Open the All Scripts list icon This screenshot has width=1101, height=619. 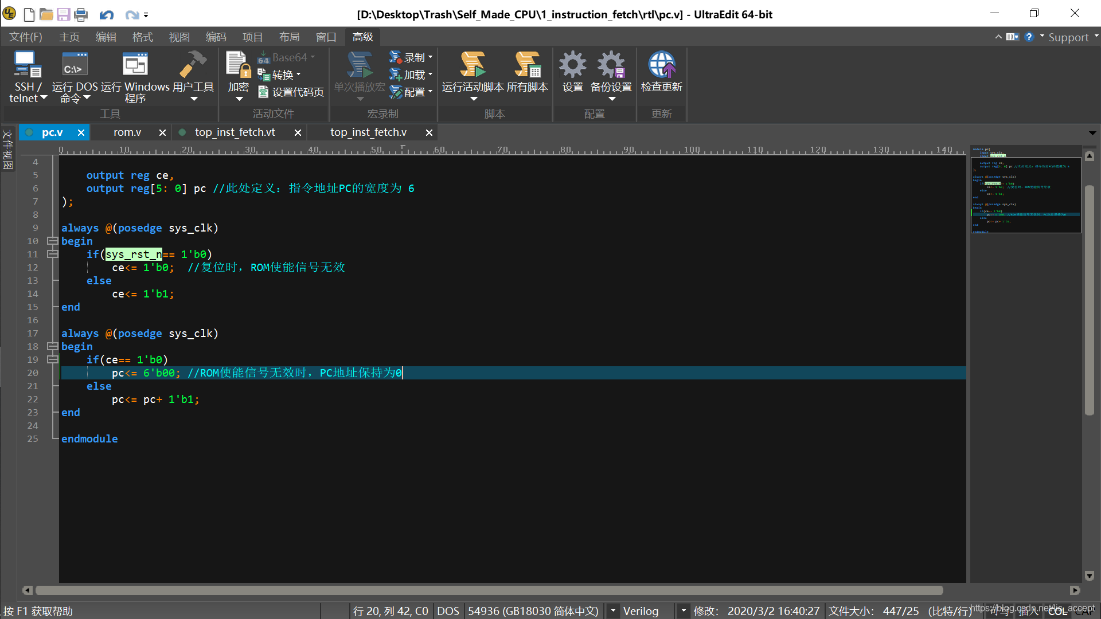(x=527, y=65)
